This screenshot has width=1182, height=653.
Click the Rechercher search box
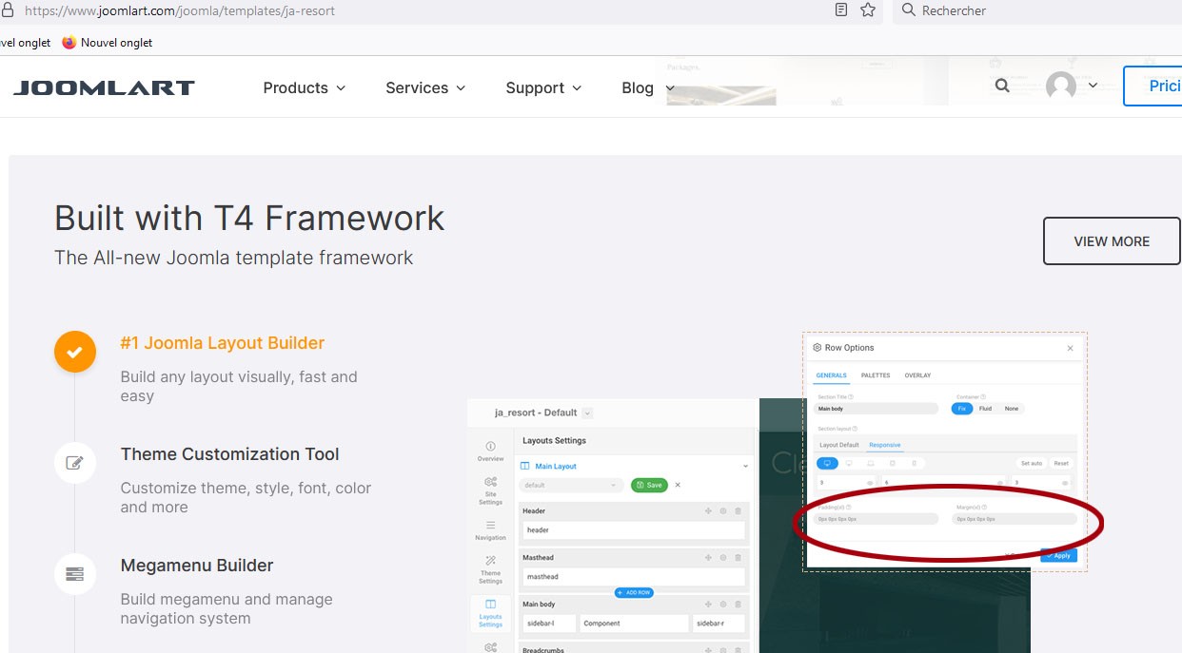1037,10
